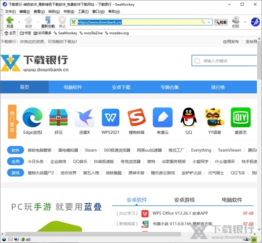Image resolution: width=262 pixels, height=243 pixels.
Task: Switch to the 电脑软件 navigation tab
Action: tap(72, 87)
